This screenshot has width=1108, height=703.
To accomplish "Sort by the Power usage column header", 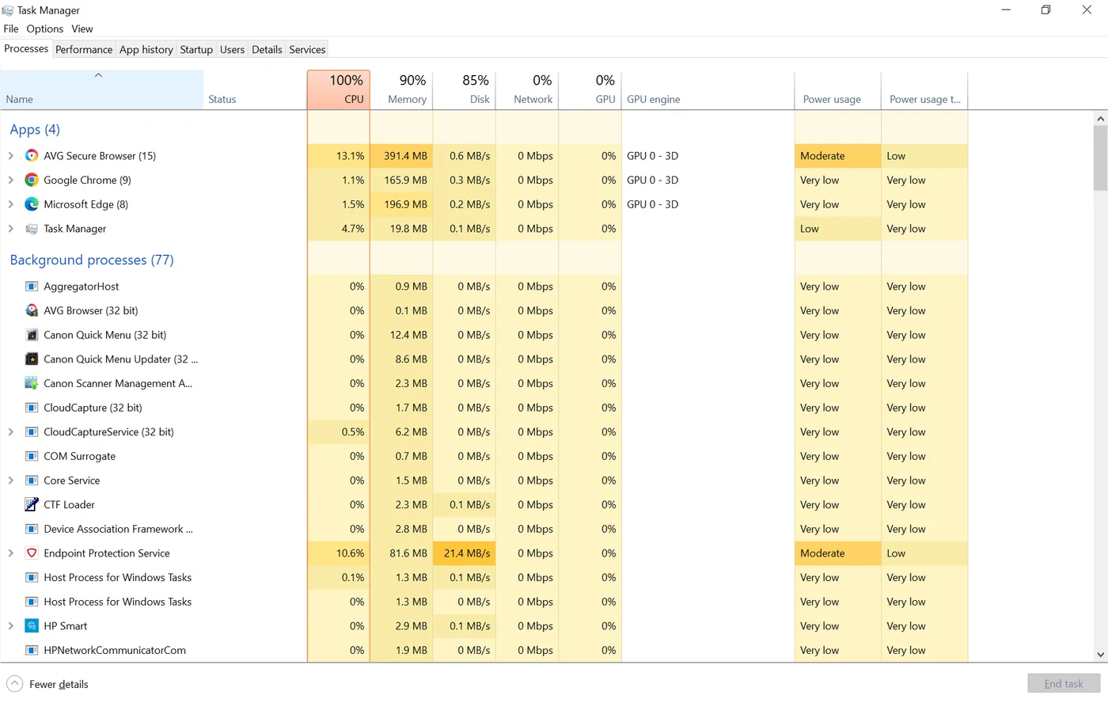I will (x=837, y=89).
